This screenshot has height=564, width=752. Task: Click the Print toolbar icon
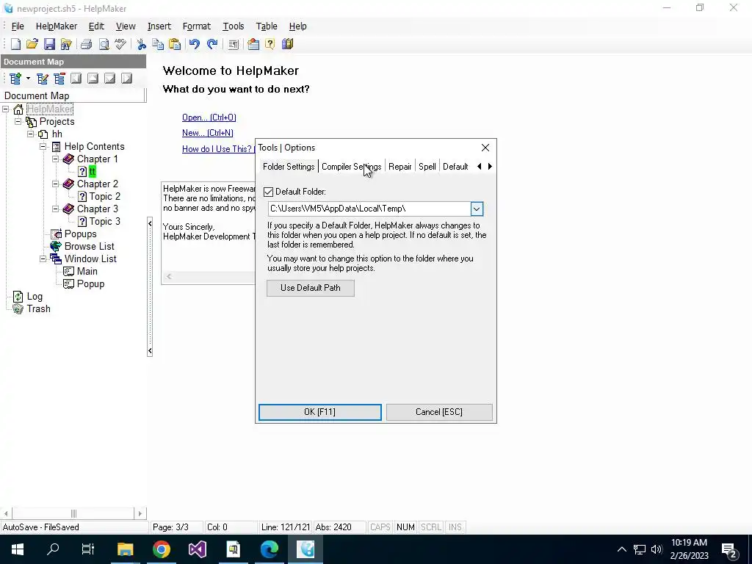[x=87, y=44]
